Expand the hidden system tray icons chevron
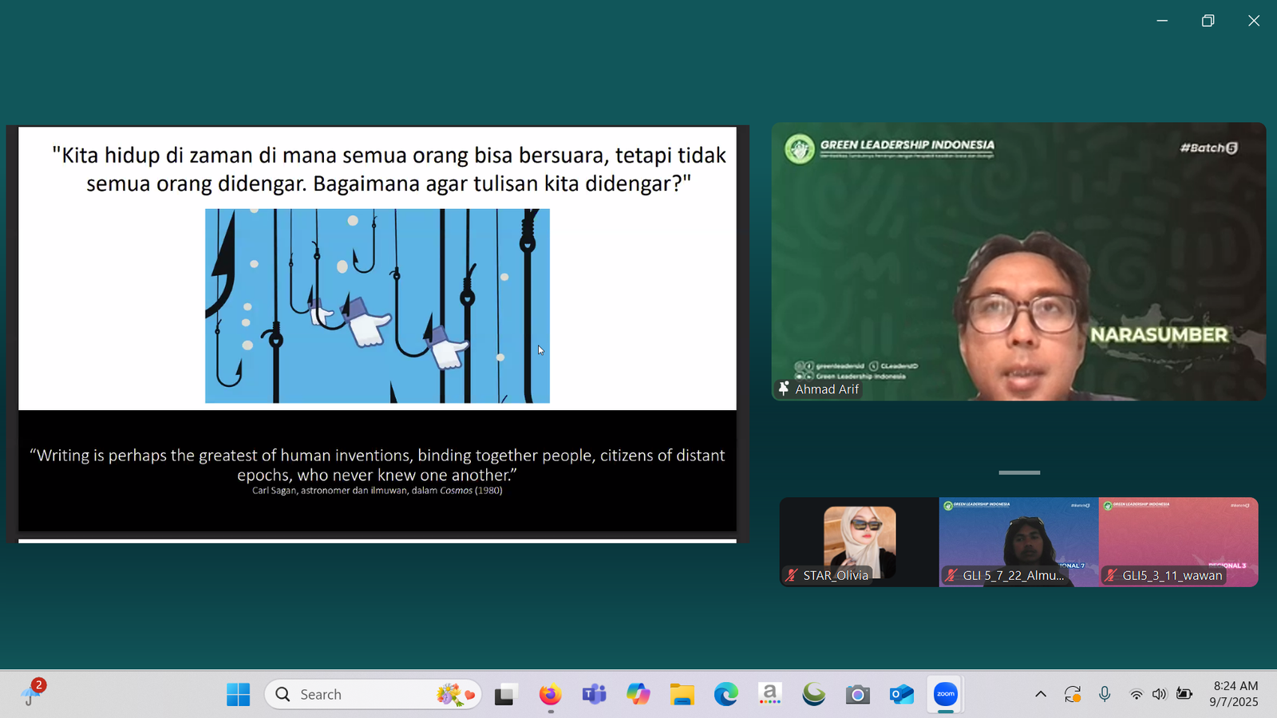This screenshot has width=1277, height=718. click(x=1041, y=694)
